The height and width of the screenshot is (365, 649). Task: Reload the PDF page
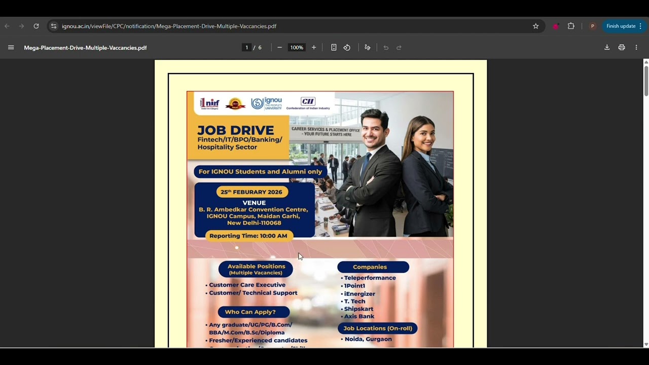click(x=36, y=26)
